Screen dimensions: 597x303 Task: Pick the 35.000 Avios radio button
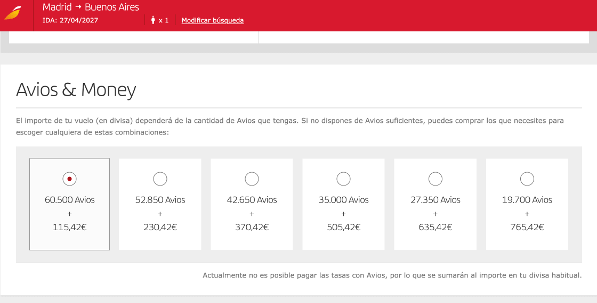[343, 179]
